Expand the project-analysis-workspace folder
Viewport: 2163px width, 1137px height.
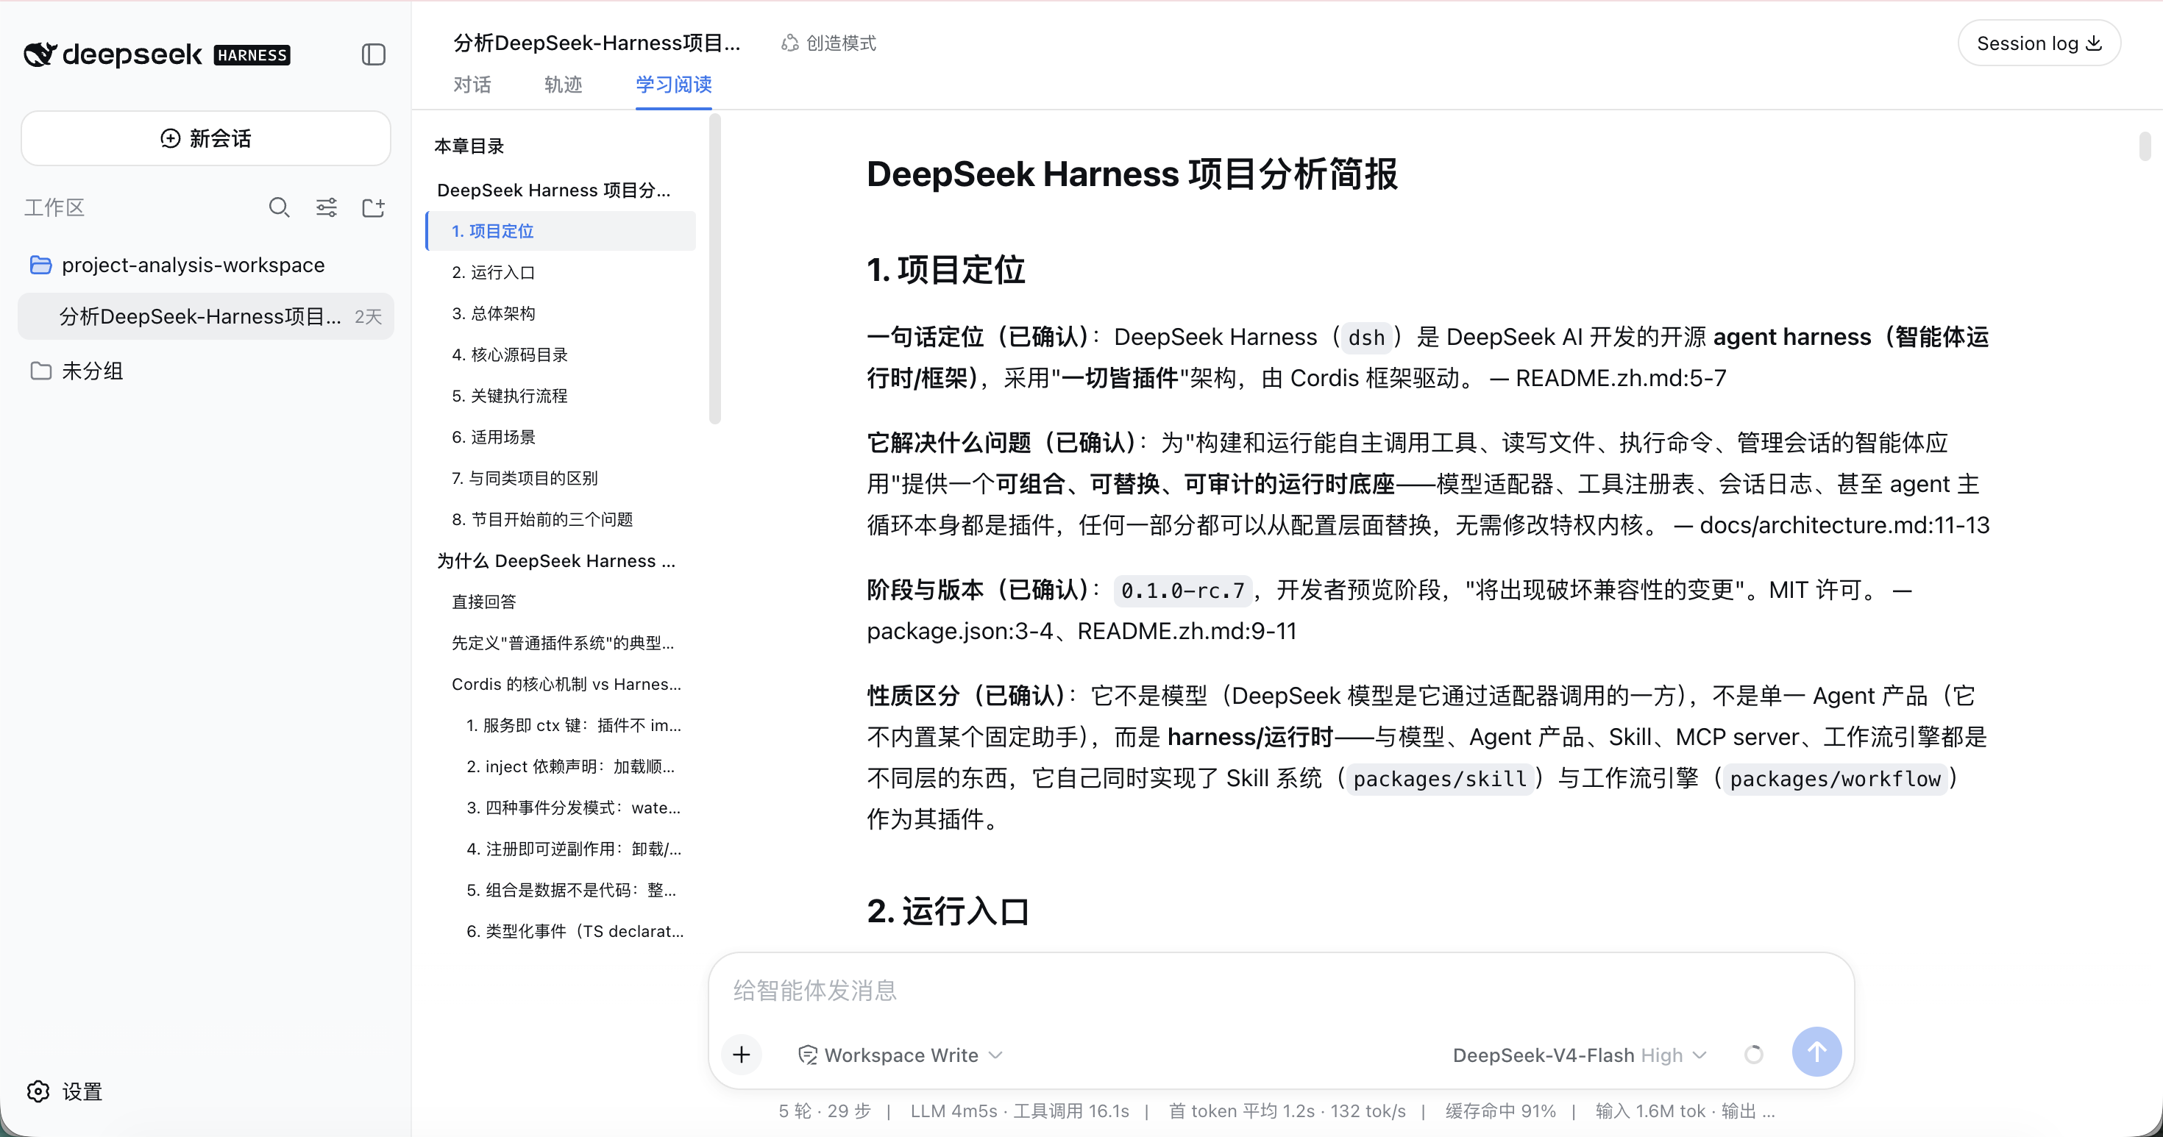click(x=206, y=264)
